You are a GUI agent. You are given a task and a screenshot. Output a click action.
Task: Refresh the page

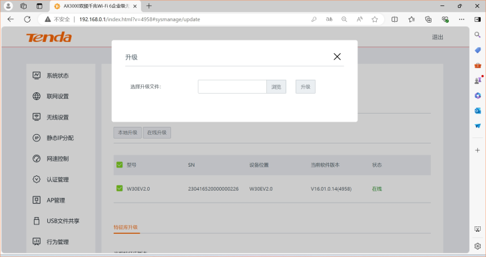[27, 19]
